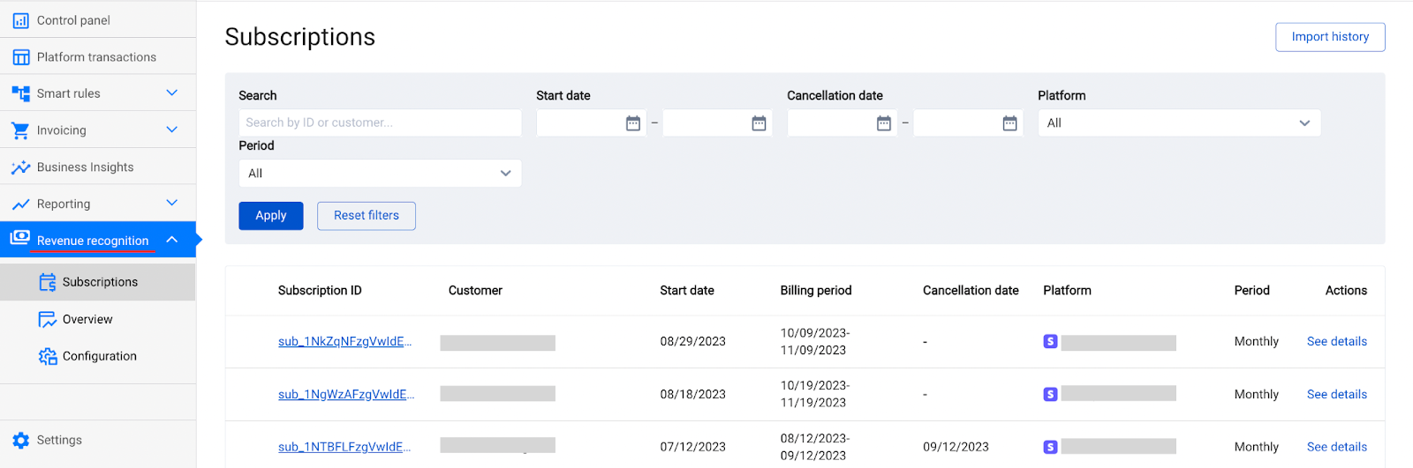1413x468 pixels.
Task: Open calendar picker for Start date from
Action: (x=632, y=123)
